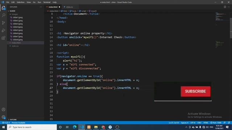The image size is (232, 130).
Task: Open the Go menu
Action: (34, 2)
